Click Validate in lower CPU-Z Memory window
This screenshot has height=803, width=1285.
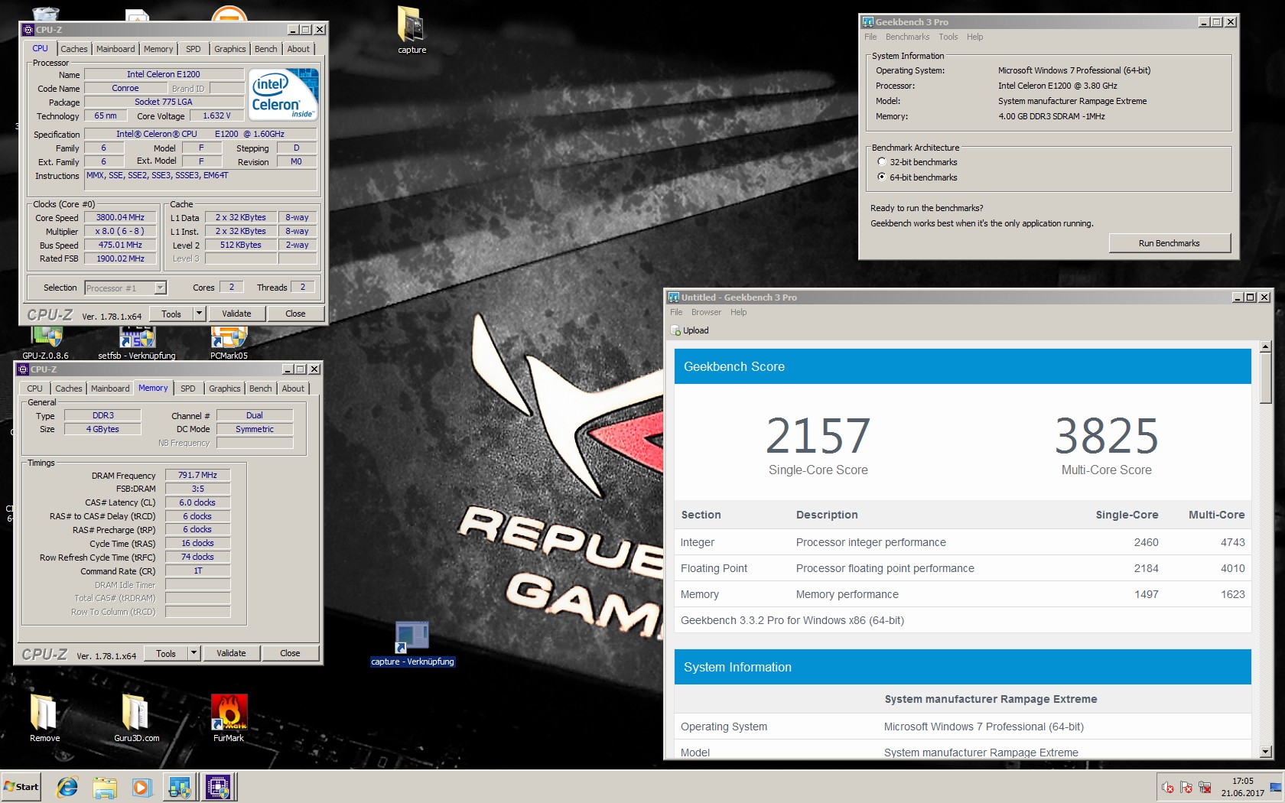(x=231, y=653)
